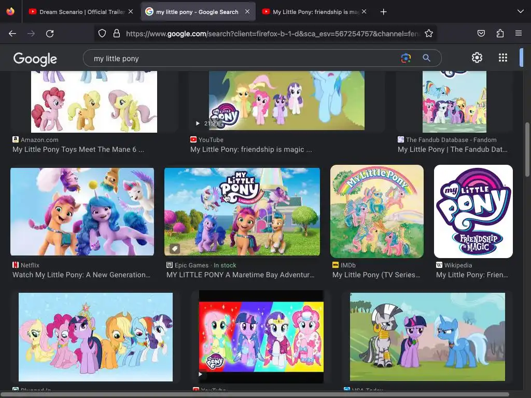Screen dimensions: 531x398
Task: Click the 'My Little Pony: Frien...' Wikipedia title
Action: 472,275
